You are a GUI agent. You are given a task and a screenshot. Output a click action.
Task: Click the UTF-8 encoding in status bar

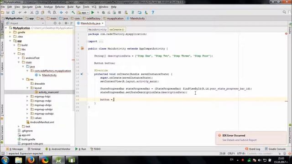pos(241,154)
